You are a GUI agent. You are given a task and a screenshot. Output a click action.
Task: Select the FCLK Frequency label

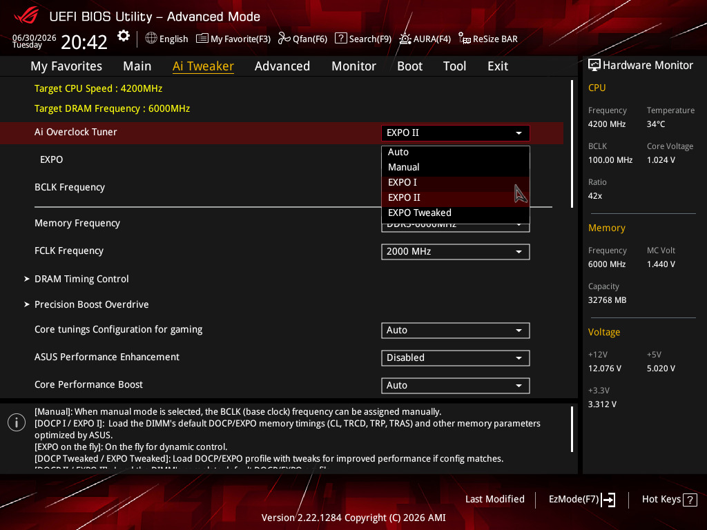tap(69, 251)
